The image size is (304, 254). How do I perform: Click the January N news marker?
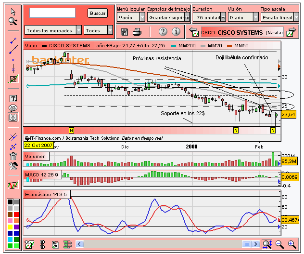point(236,130)
